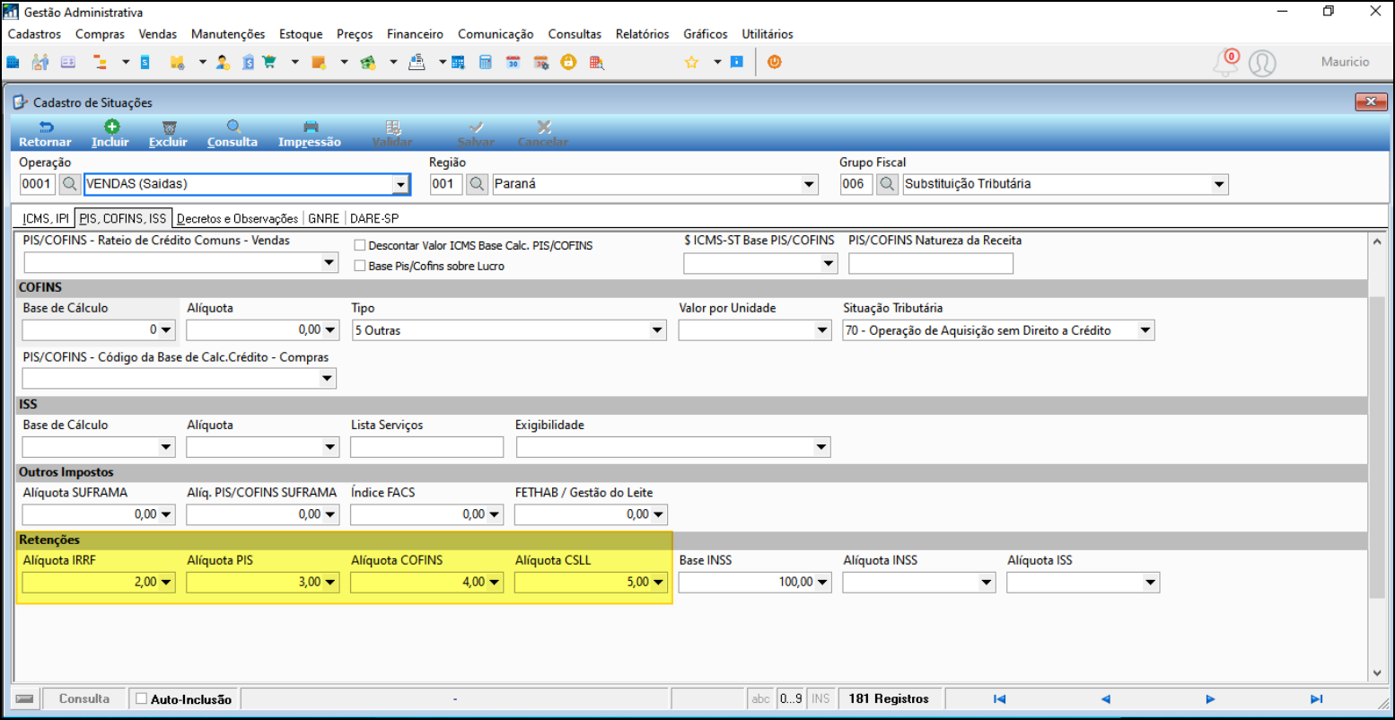Click the Excluir trash icon
Viewport: 1395px width, 720px height.
point(168,127)
